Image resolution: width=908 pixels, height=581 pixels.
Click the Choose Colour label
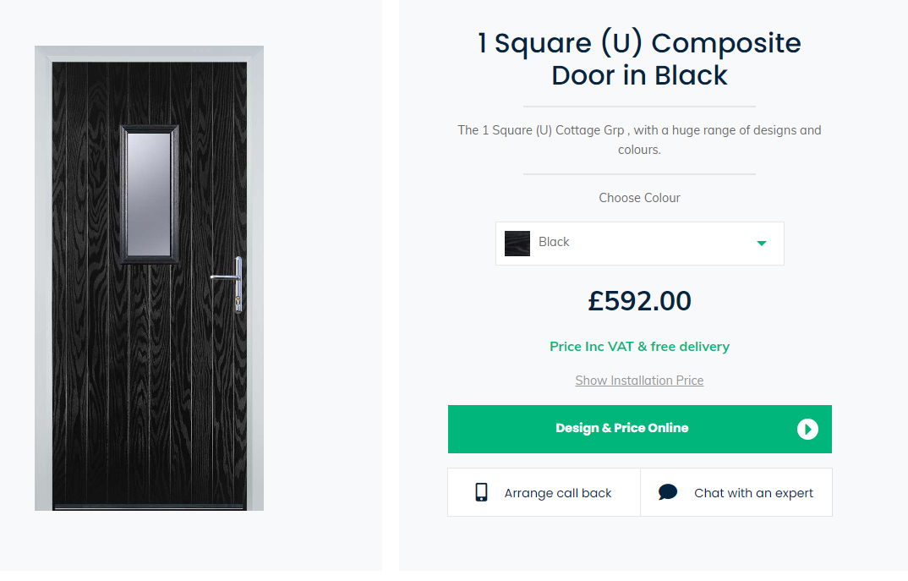click(x=639, y=198)
